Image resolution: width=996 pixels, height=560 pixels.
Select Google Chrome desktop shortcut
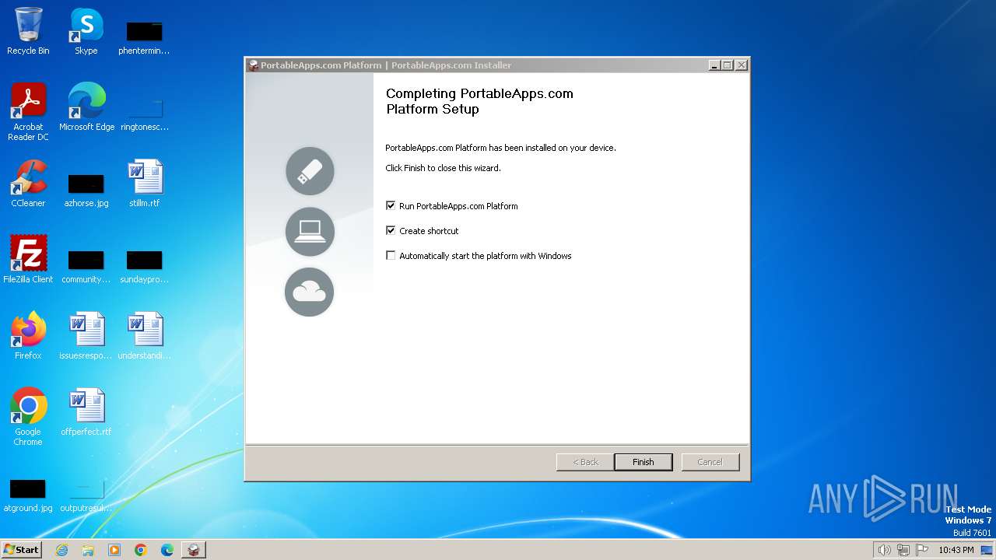[x=28, y=418]
